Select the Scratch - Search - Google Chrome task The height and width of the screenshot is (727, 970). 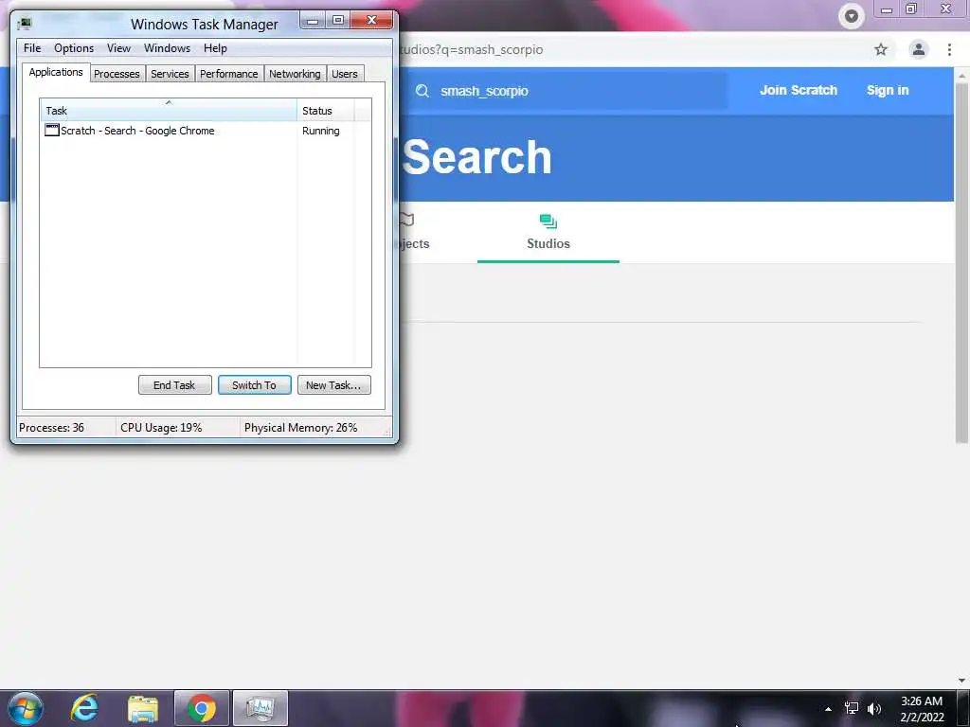pos(137,131)
